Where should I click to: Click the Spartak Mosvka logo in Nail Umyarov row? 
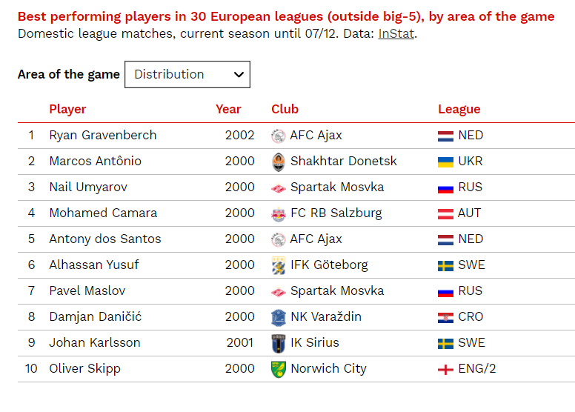[279, 188]
